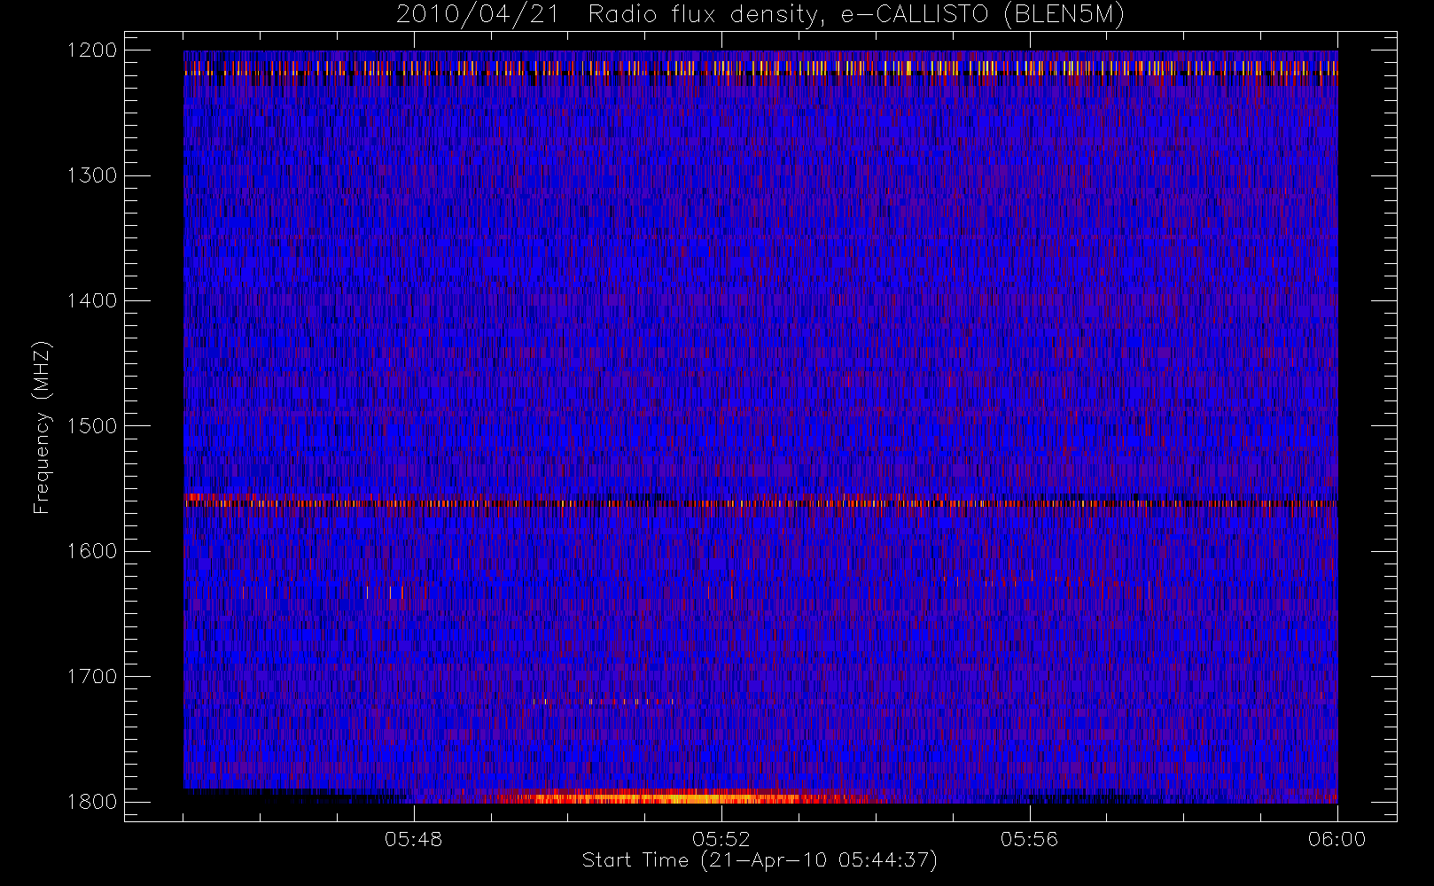1434x886 pixels.
Task: Select the 1500 frequency axis label
Action: (92, 426)
